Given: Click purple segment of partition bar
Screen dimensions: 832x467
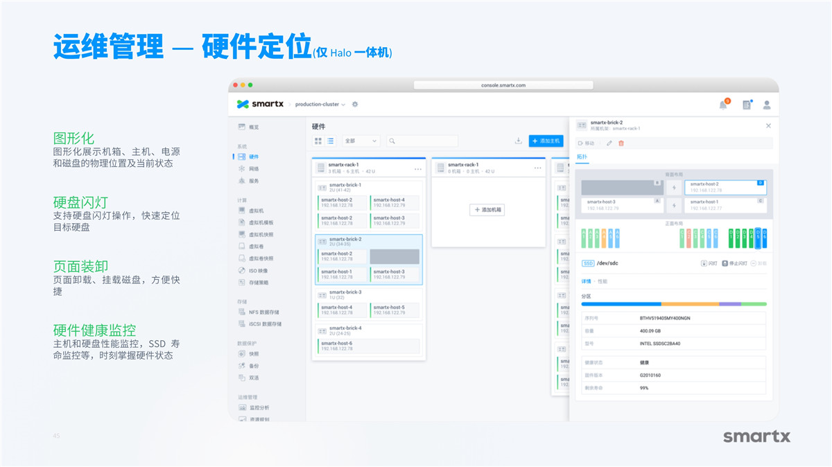Looking at the screenshot, I should pos(730,303).
